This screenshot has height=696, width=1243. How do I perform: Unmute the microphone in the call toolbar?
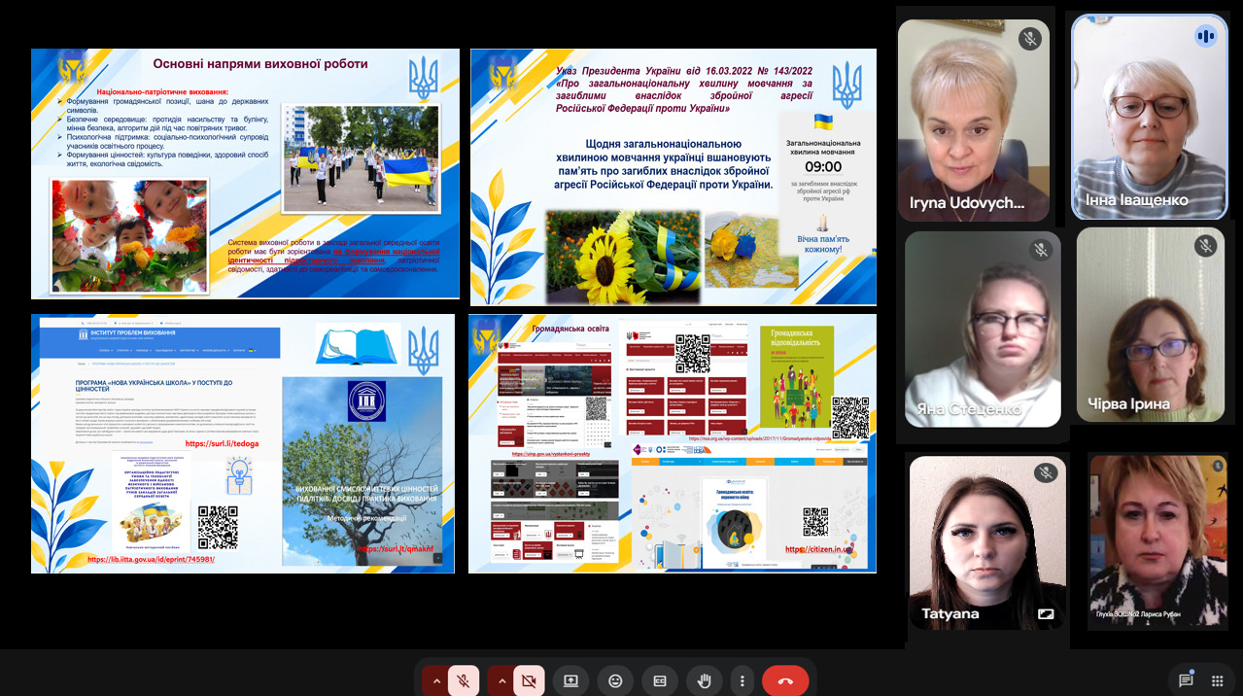coord(465,680)
